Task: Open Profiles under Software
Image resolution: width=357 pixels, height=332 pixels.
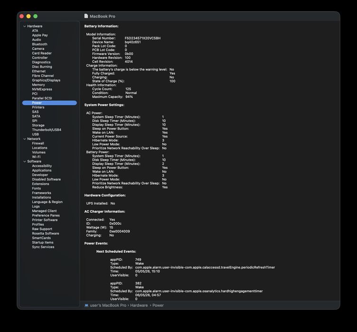Action: [38, 225]
